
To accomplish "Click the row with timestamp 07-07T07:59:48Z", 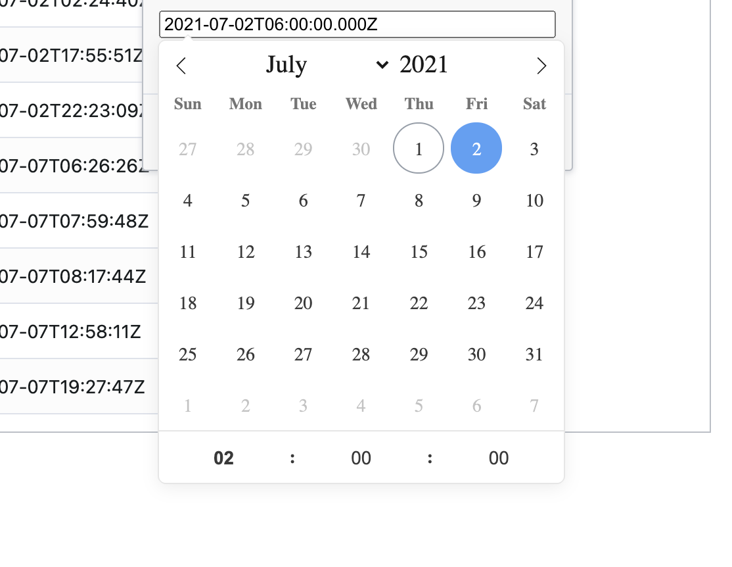I will point(74,220).
